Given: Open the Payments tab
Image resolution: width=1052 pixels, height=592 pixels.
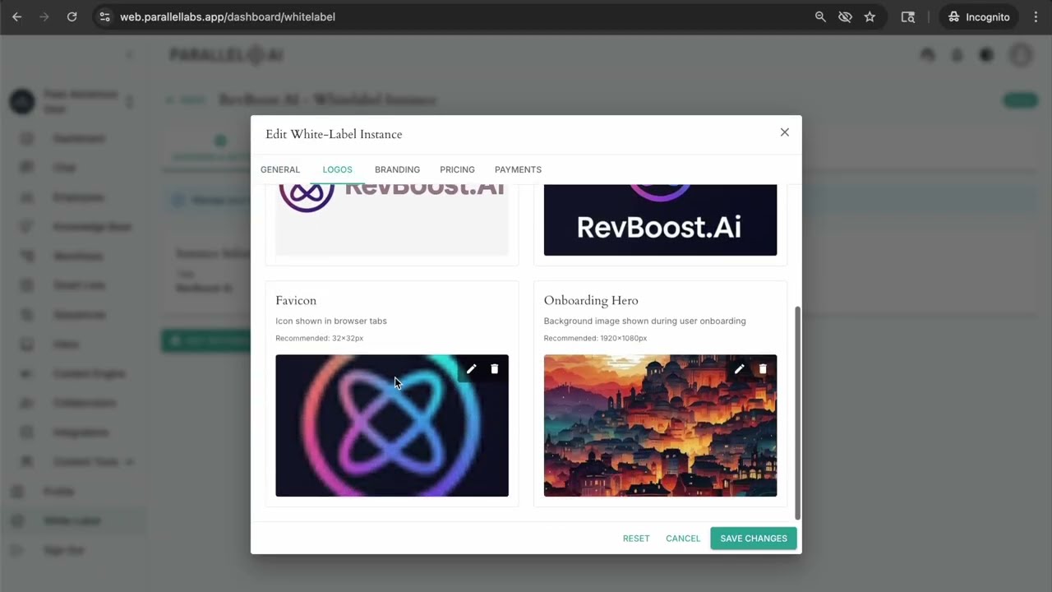Looking at the screenshot, I should coord(518,169).
